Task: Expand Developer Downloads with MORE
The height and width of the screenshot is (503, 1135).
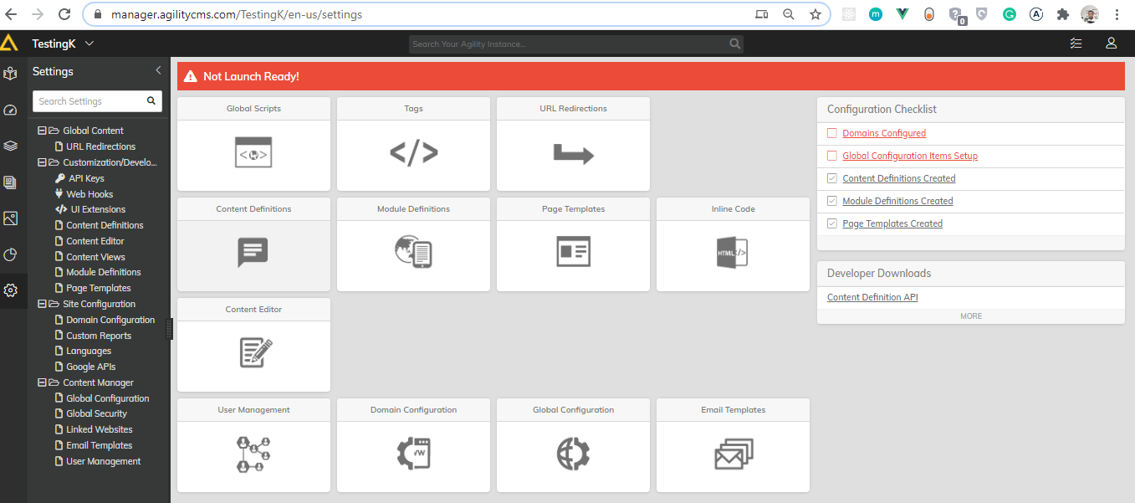Action: [x=971, y=316]
